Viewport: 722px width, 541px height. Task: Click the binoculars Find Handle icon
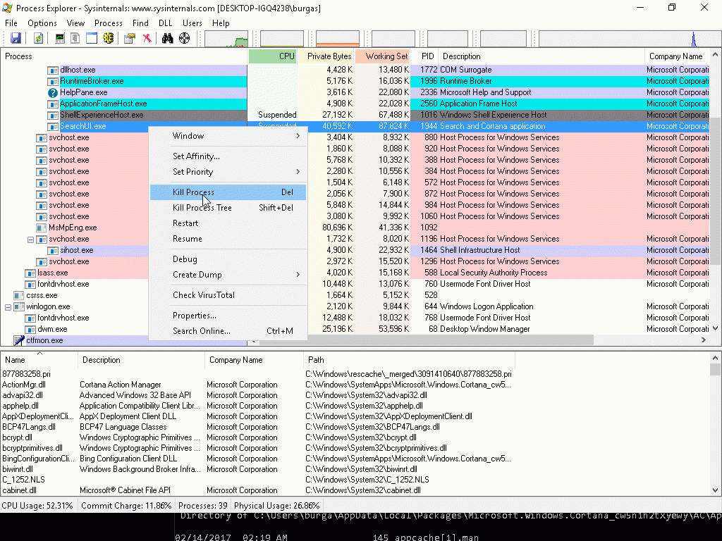pyautogui.click(x=168, y=38)
